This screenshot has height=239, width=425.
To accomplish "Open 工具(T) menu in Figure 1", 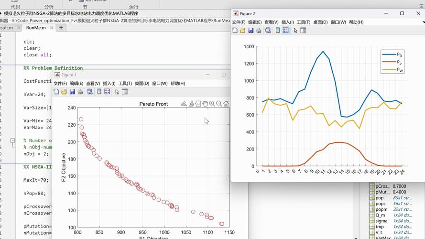I will [x=125, y=84].
